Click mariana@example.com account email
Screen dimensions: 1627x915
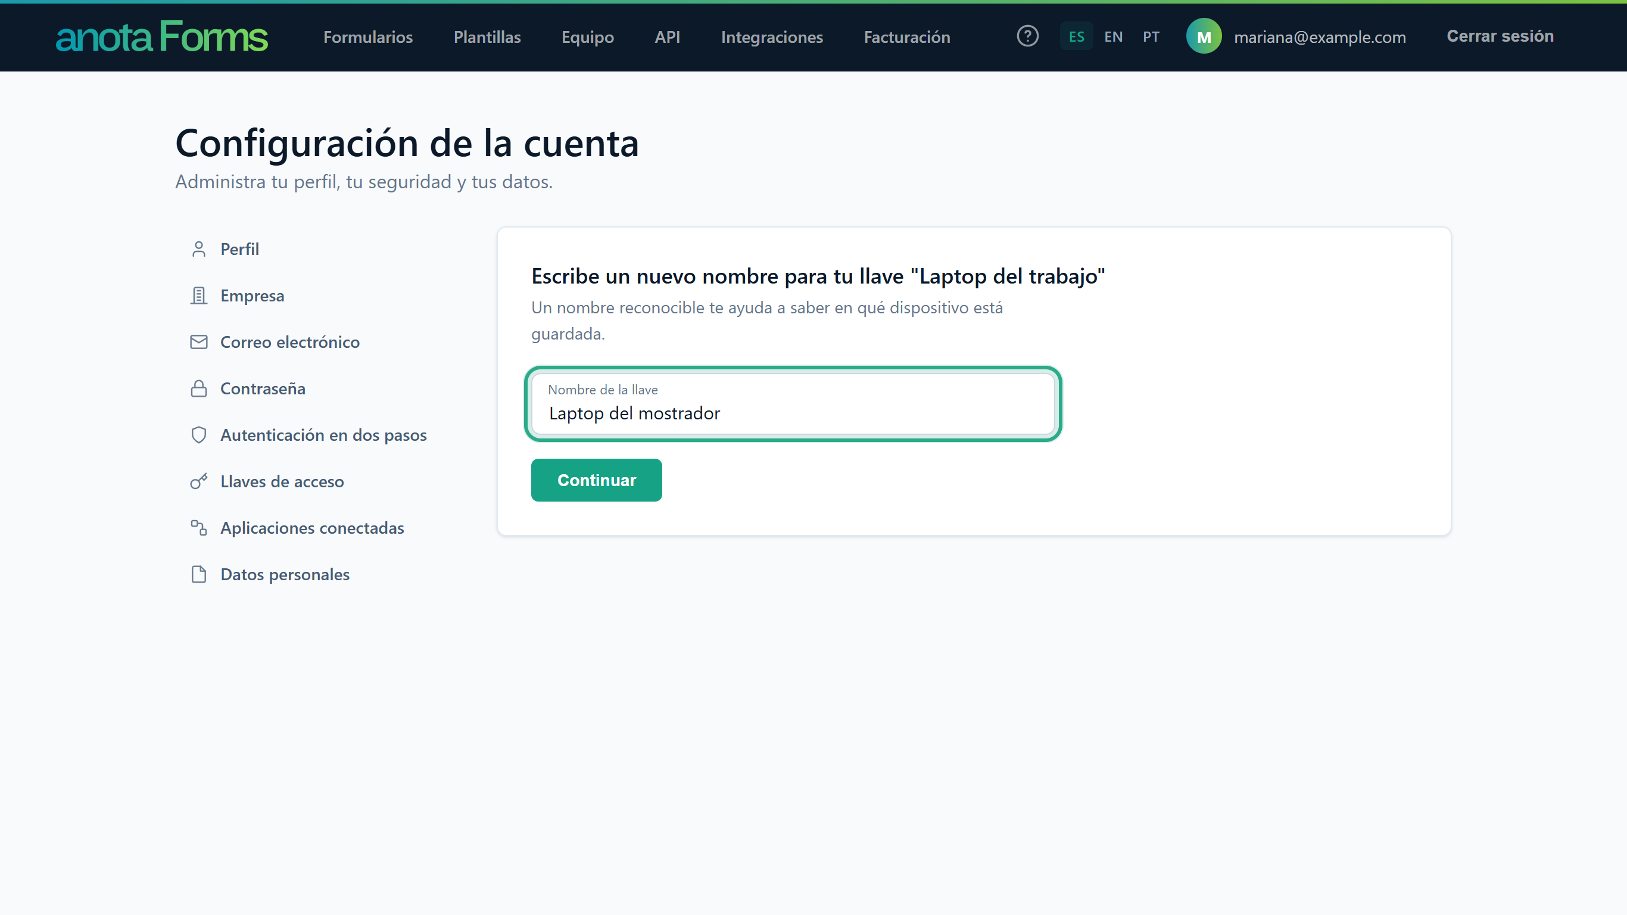[1320, 38]
